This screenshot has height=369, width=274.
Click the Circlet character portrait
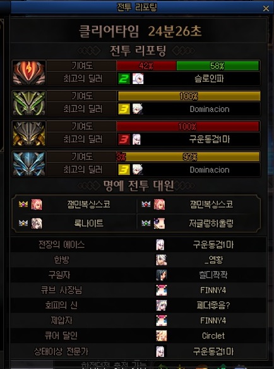click(x=162, y=336)
